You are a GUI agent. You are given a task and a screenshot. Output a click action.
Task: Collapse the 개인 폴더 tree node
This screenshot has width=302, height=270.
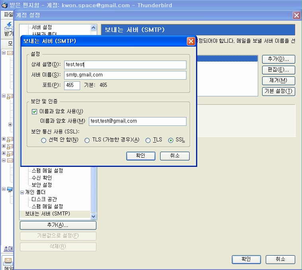click(x=22, y=192)
